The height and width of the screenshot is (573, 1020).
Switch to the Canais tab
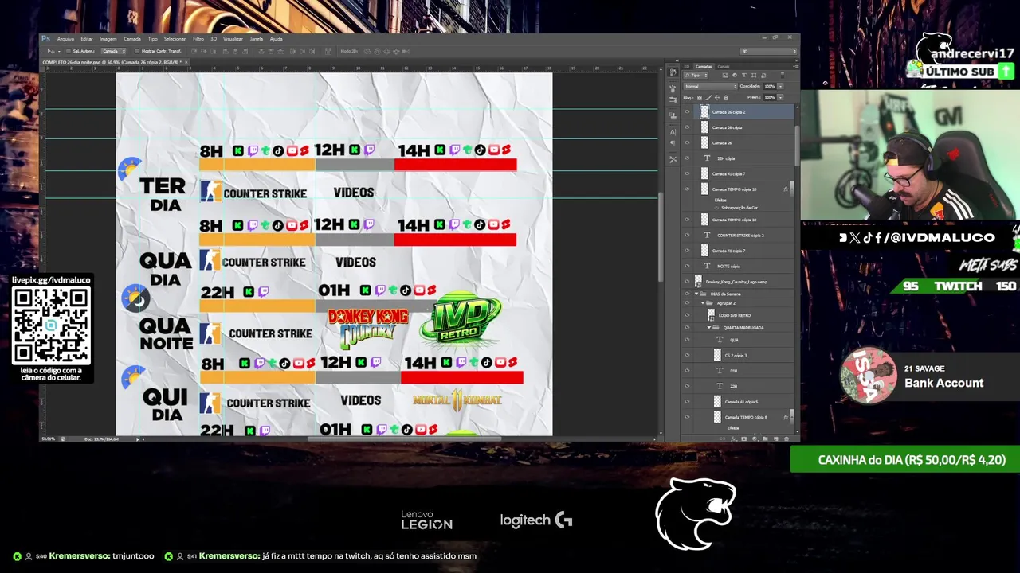[x=724, y=67]
